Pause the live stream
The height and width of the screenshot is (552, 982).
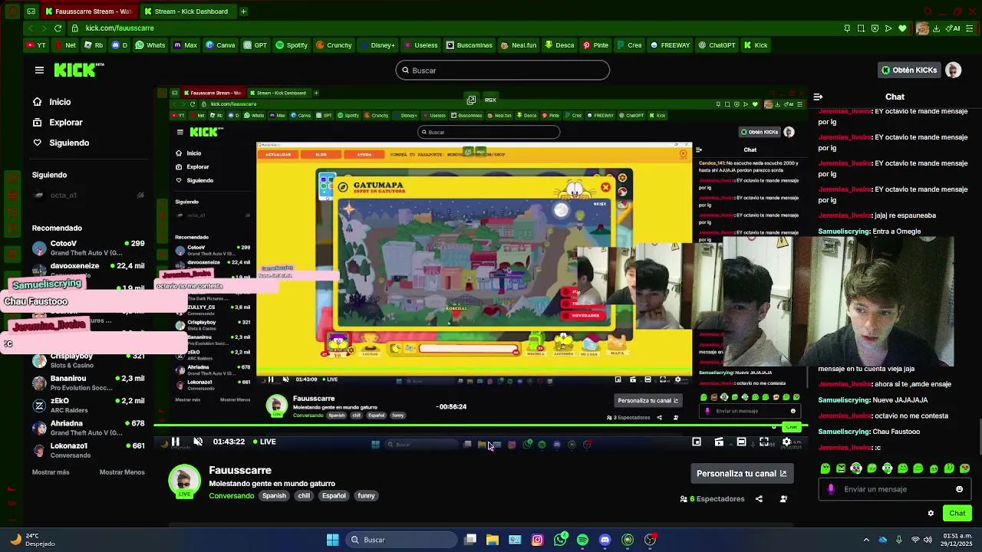175,442
